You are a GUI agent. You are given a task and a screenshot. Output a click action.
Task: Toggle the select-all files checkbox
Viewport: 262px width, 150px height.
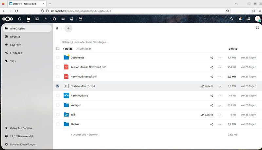pos(58,48)
